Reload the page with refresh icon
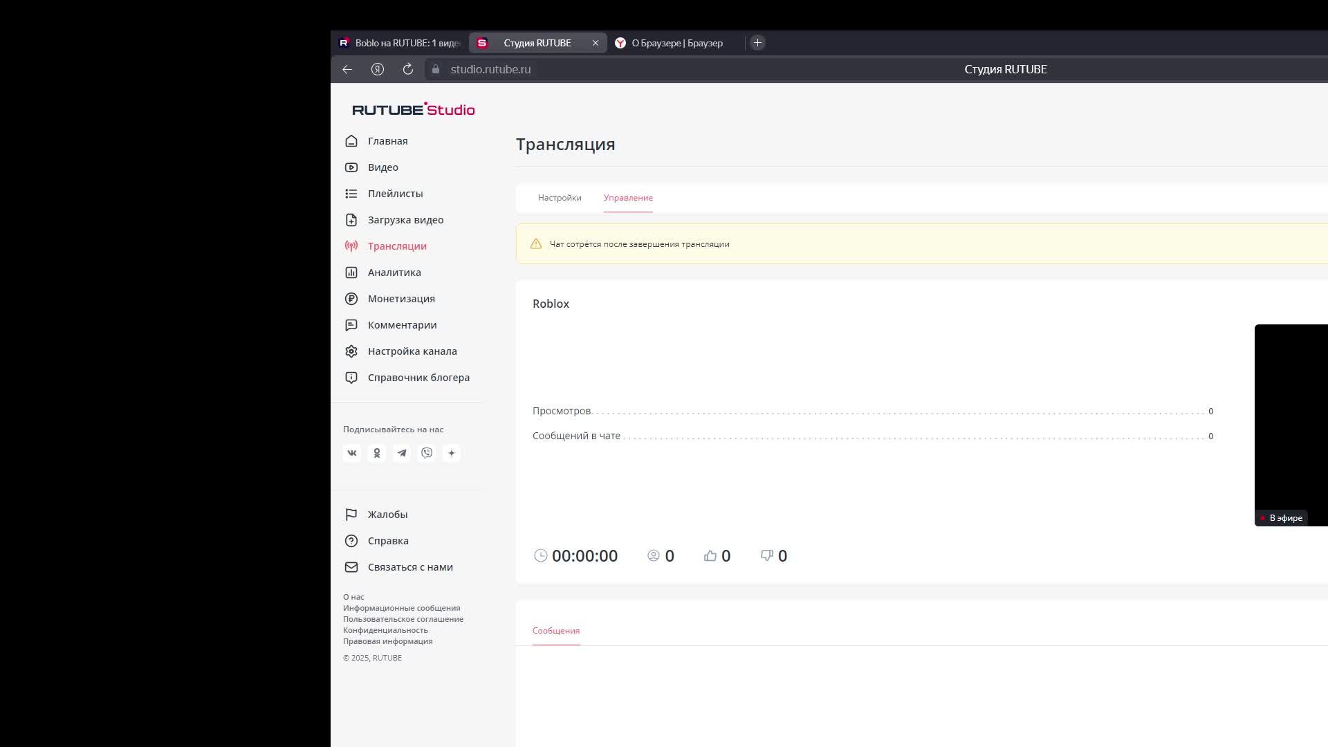Screen dimensions: 1328x747 (408, 69)
